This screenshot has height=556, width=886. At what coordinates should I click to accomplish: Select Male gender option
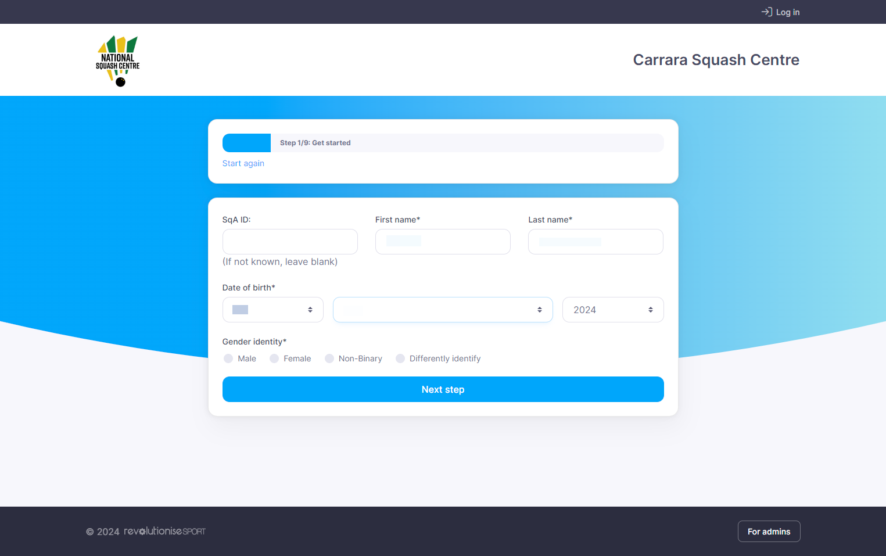click(x=228, y=358)
